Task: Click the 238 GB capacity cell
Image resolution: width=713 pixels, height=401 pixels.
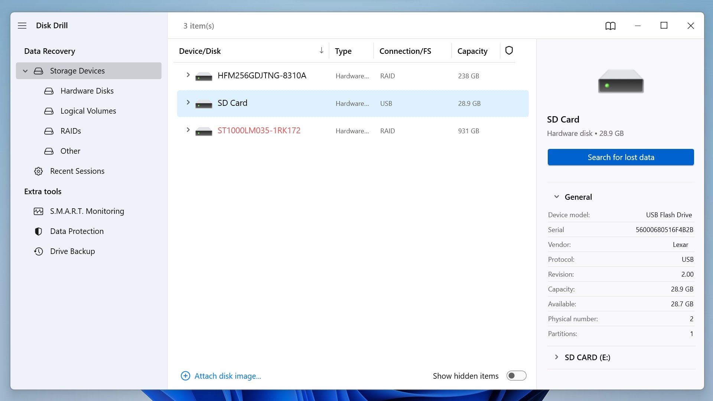Action: tap(469, 76)
